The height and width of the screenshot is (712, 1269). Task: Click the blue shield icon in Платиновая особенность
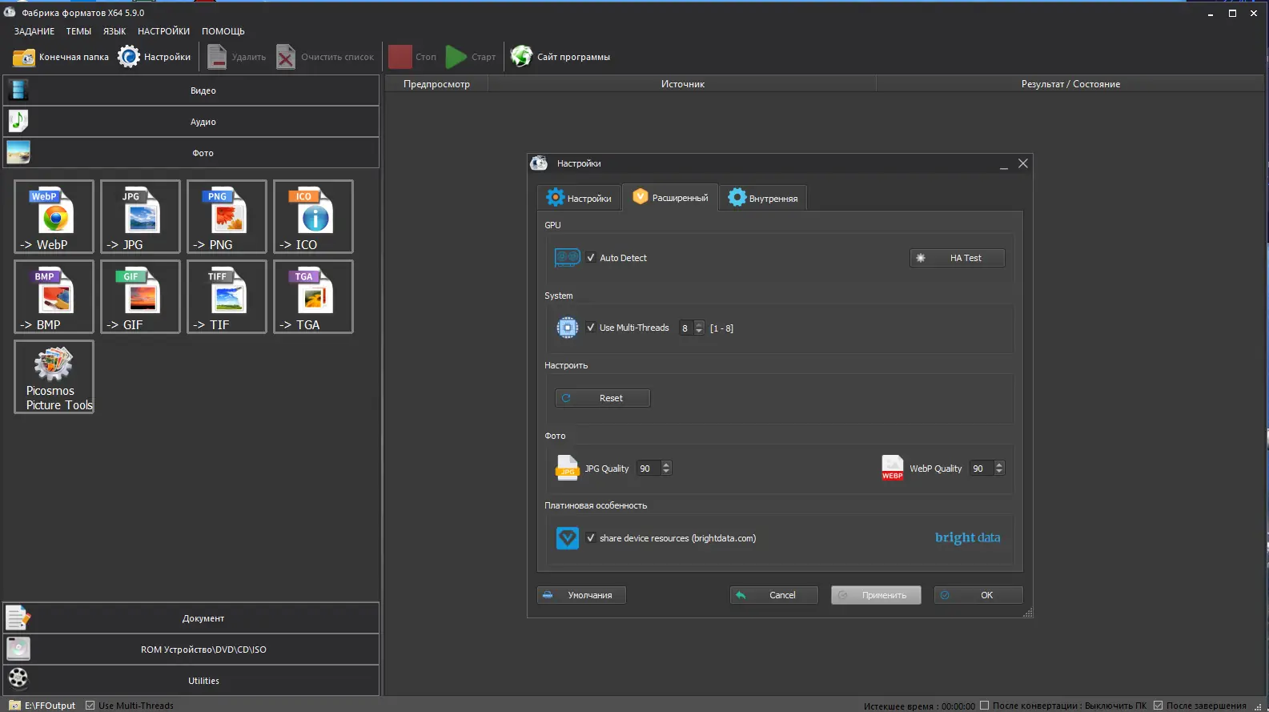[568, 538]
